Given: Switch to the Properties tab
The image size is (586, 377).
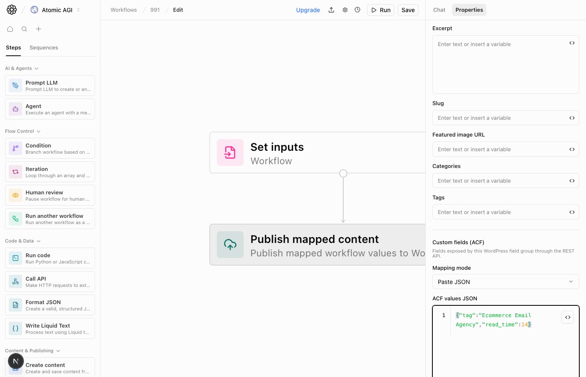Looking at the screenshot, I should point(469,10).
